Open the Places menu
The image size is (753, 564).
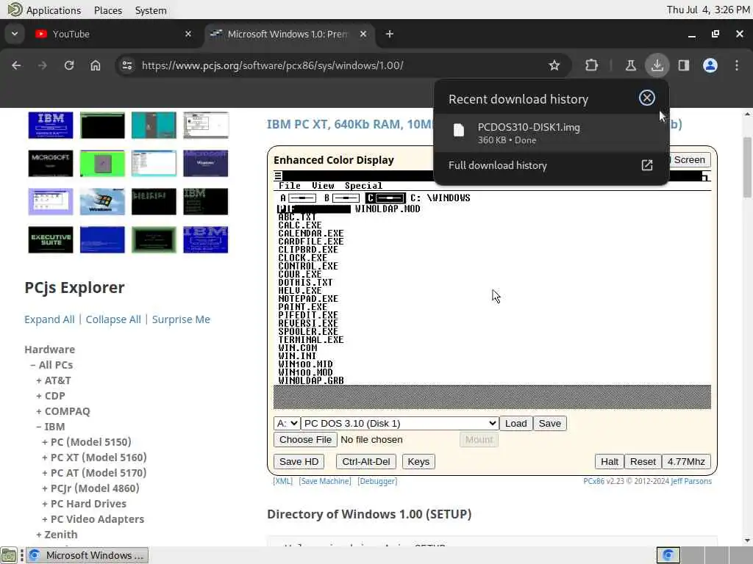pos(108,10)
